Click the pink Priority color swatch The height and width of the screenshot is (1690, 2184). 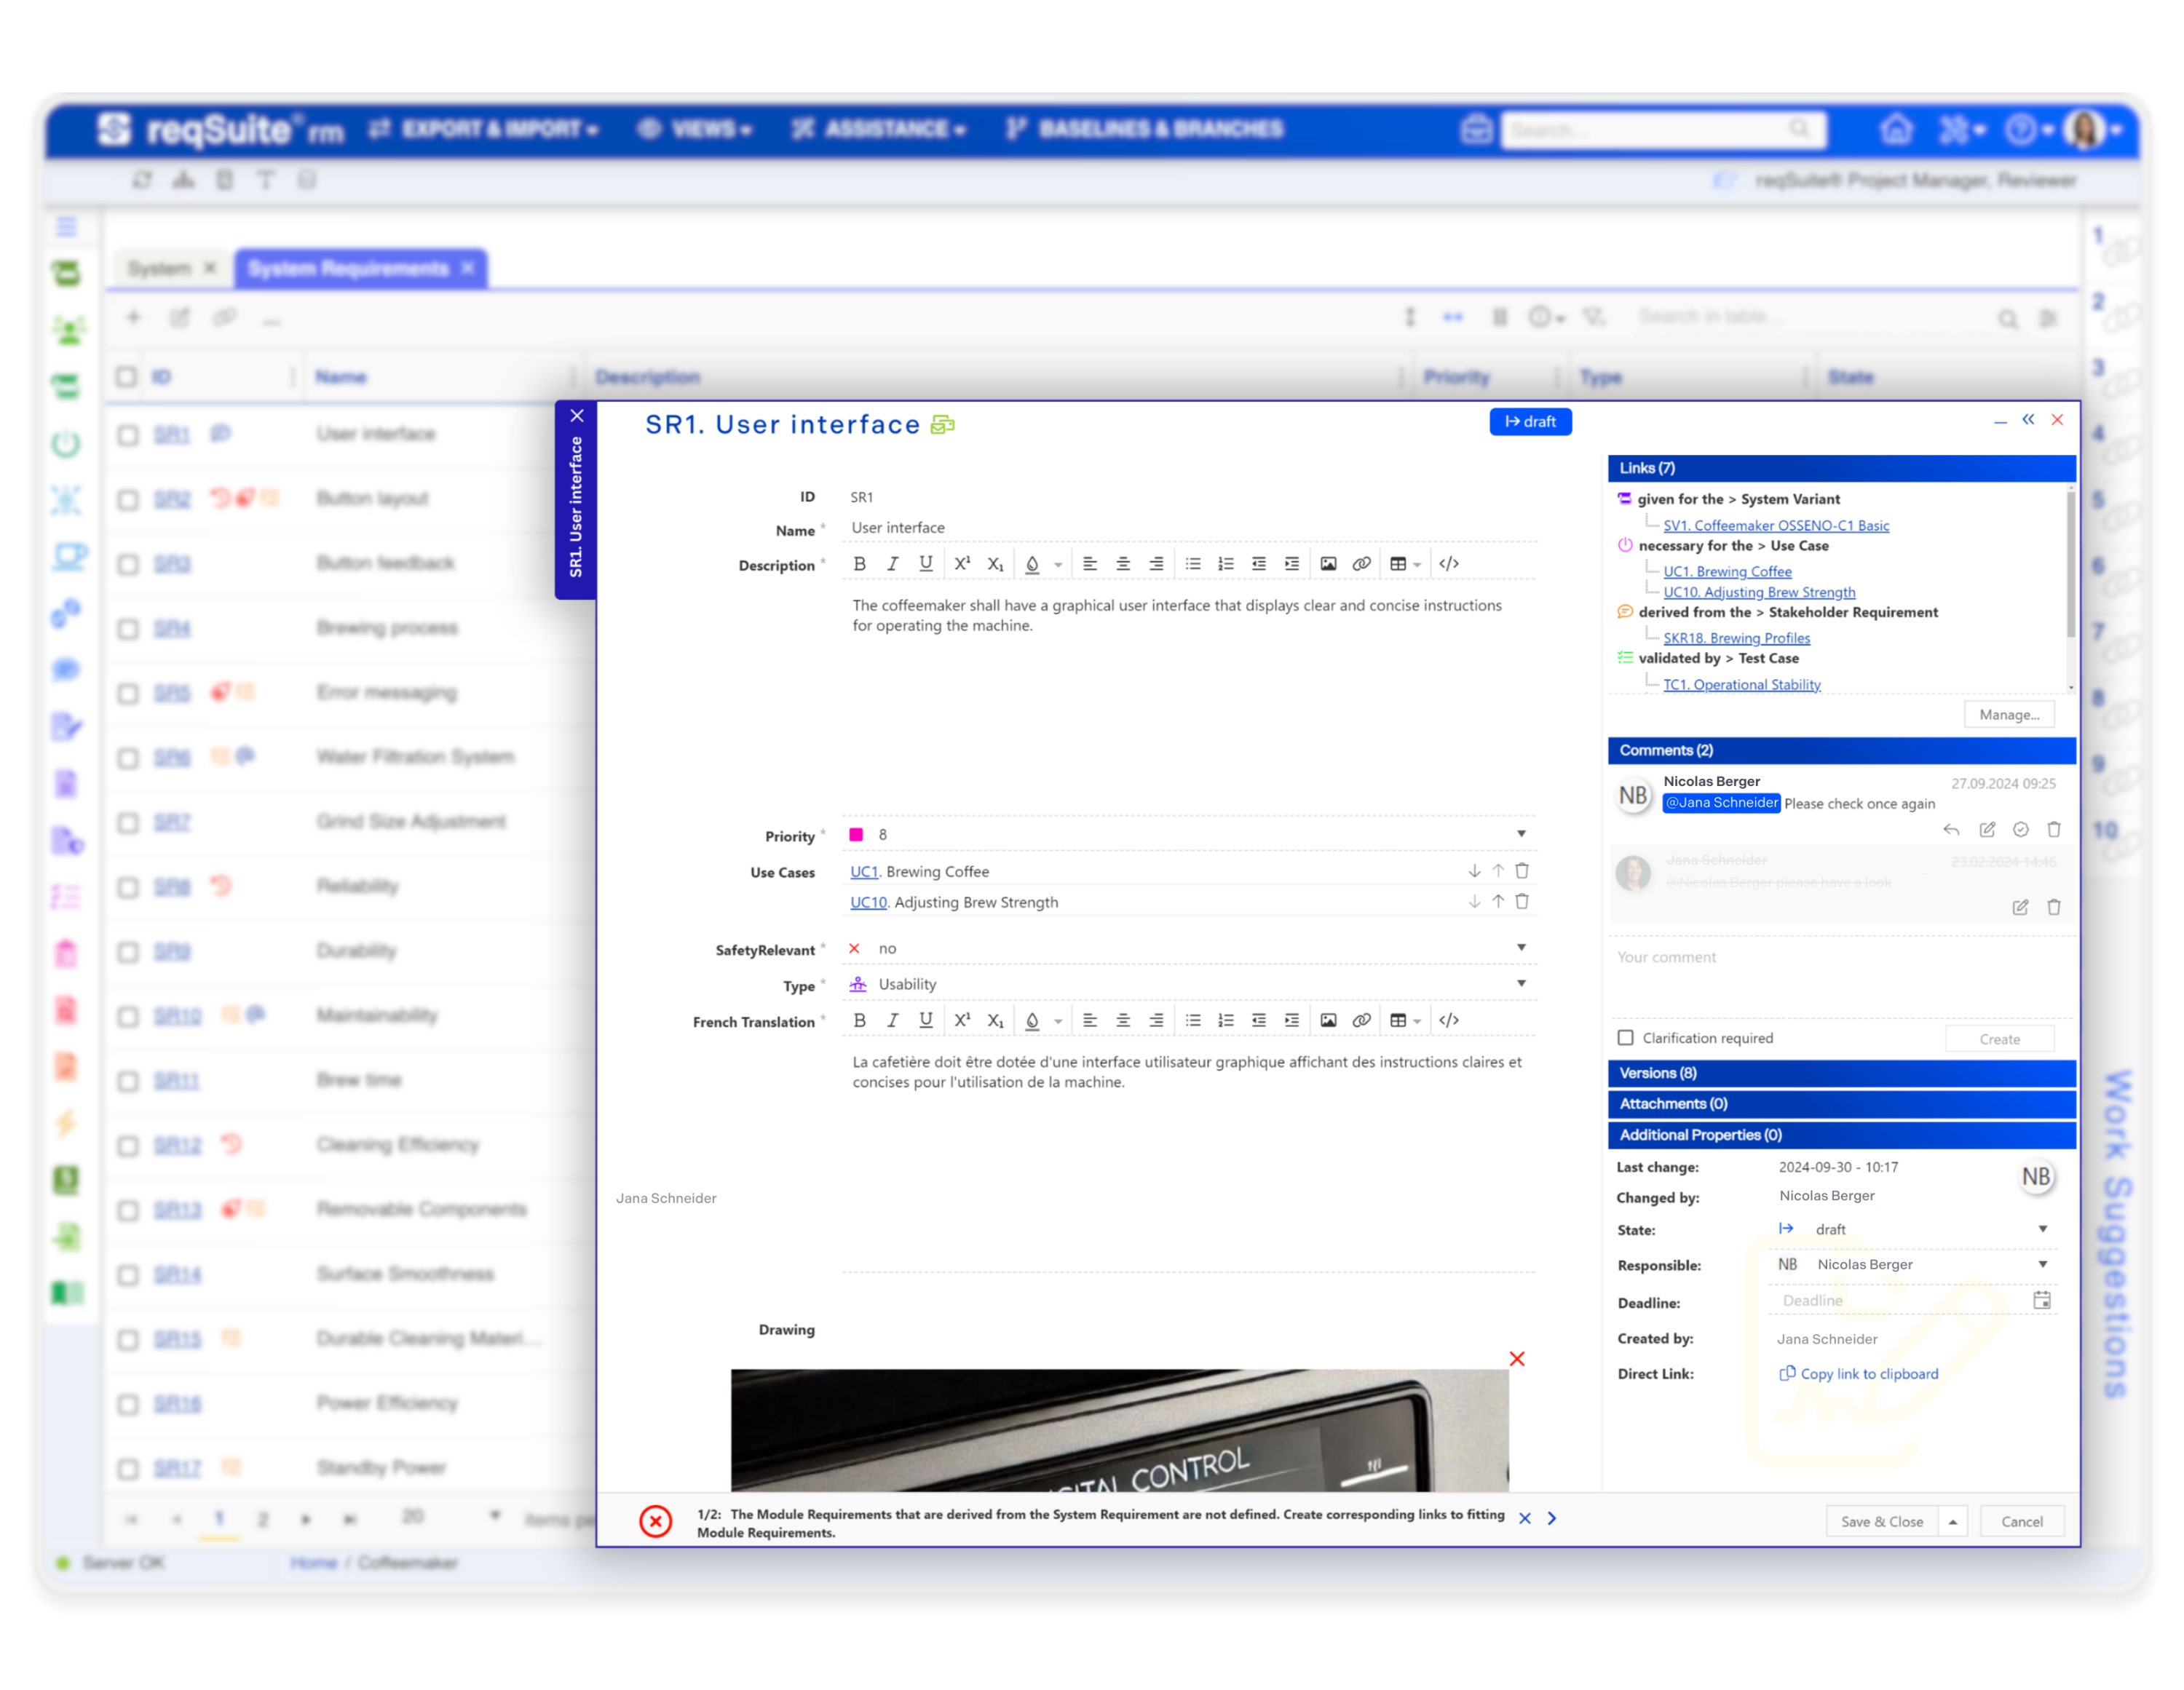(857, 834)
